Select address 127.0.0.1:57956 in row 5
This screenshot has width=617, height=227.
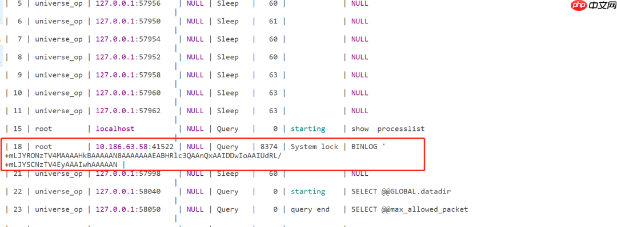[129, 3]
